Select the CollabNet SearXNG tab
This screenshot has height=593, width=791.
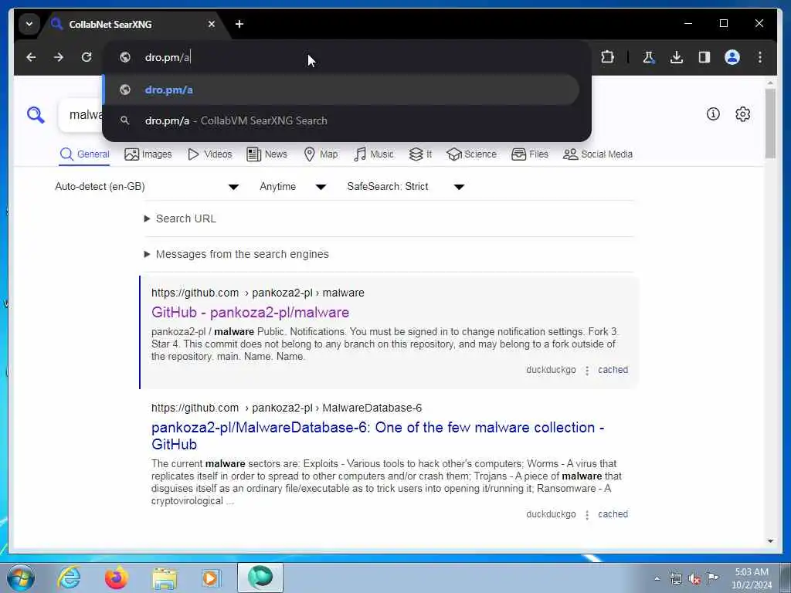(x=131, y=24)
